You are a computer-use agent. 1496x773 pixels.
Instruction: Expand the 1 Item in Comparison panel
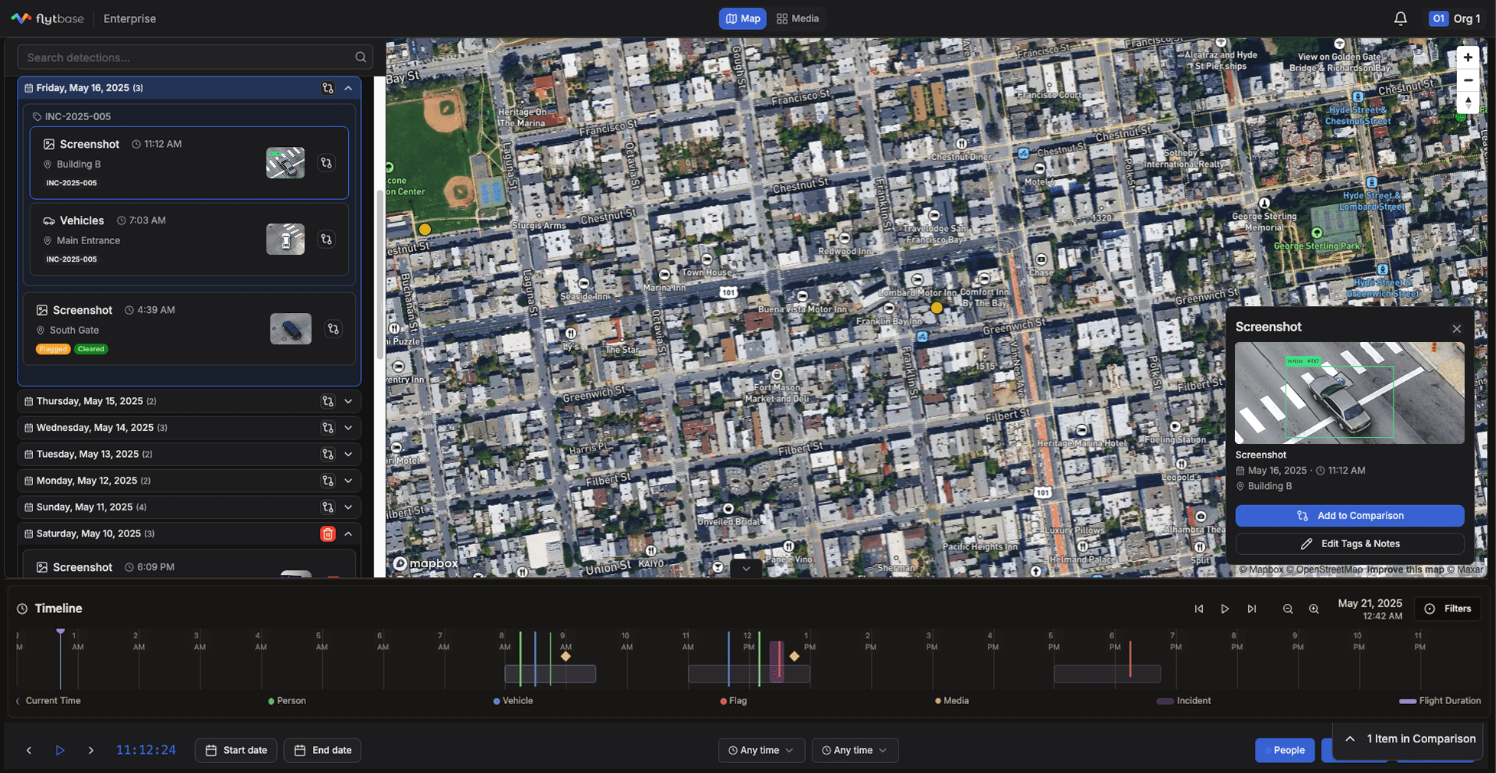[1410, 739]
